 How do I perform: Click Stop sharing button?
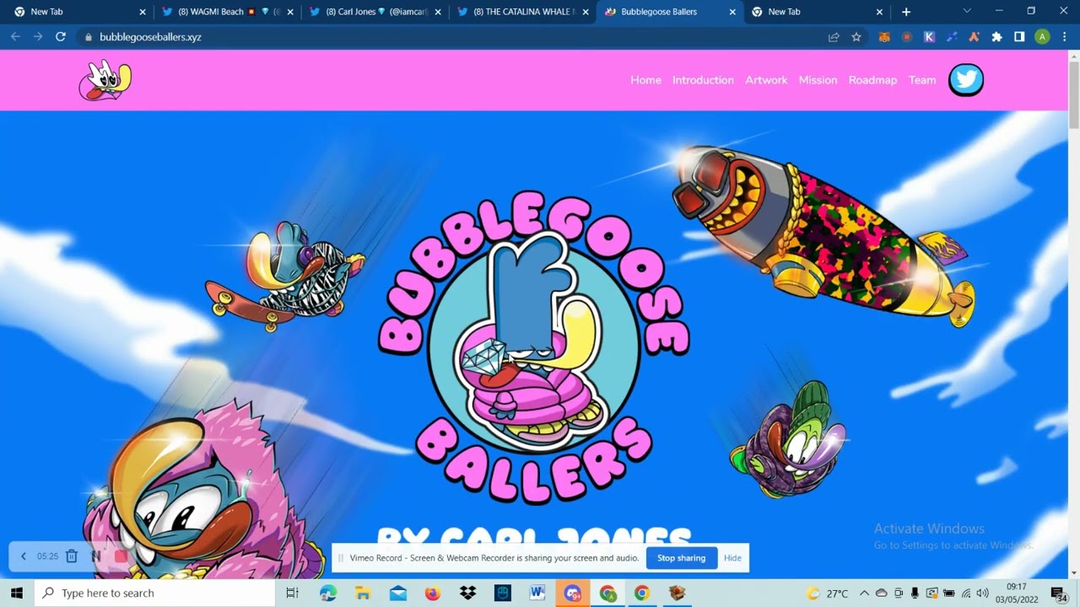click(681, 558)
